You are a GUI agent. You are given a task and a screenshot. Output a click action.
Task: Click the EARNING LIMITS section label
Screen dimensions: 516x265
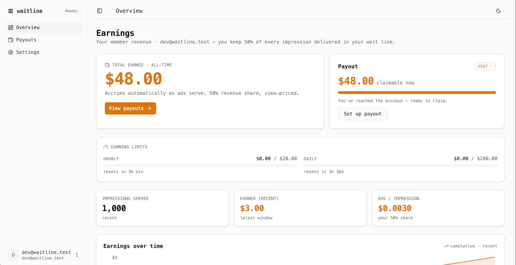[129, 147]
